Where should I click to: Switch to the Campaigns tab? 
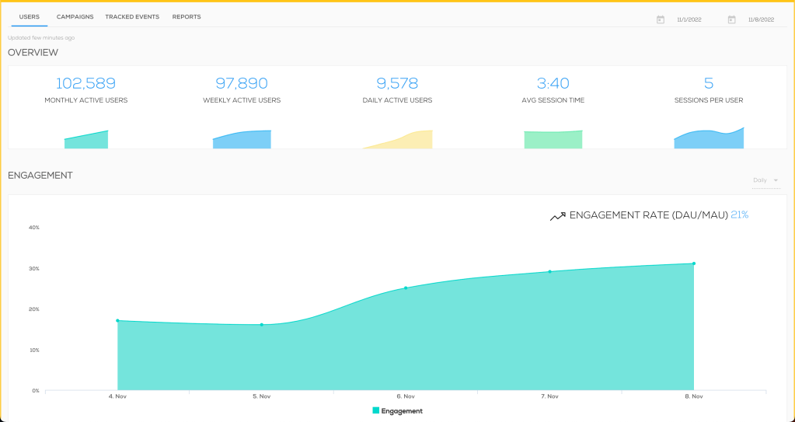(75, 16)
